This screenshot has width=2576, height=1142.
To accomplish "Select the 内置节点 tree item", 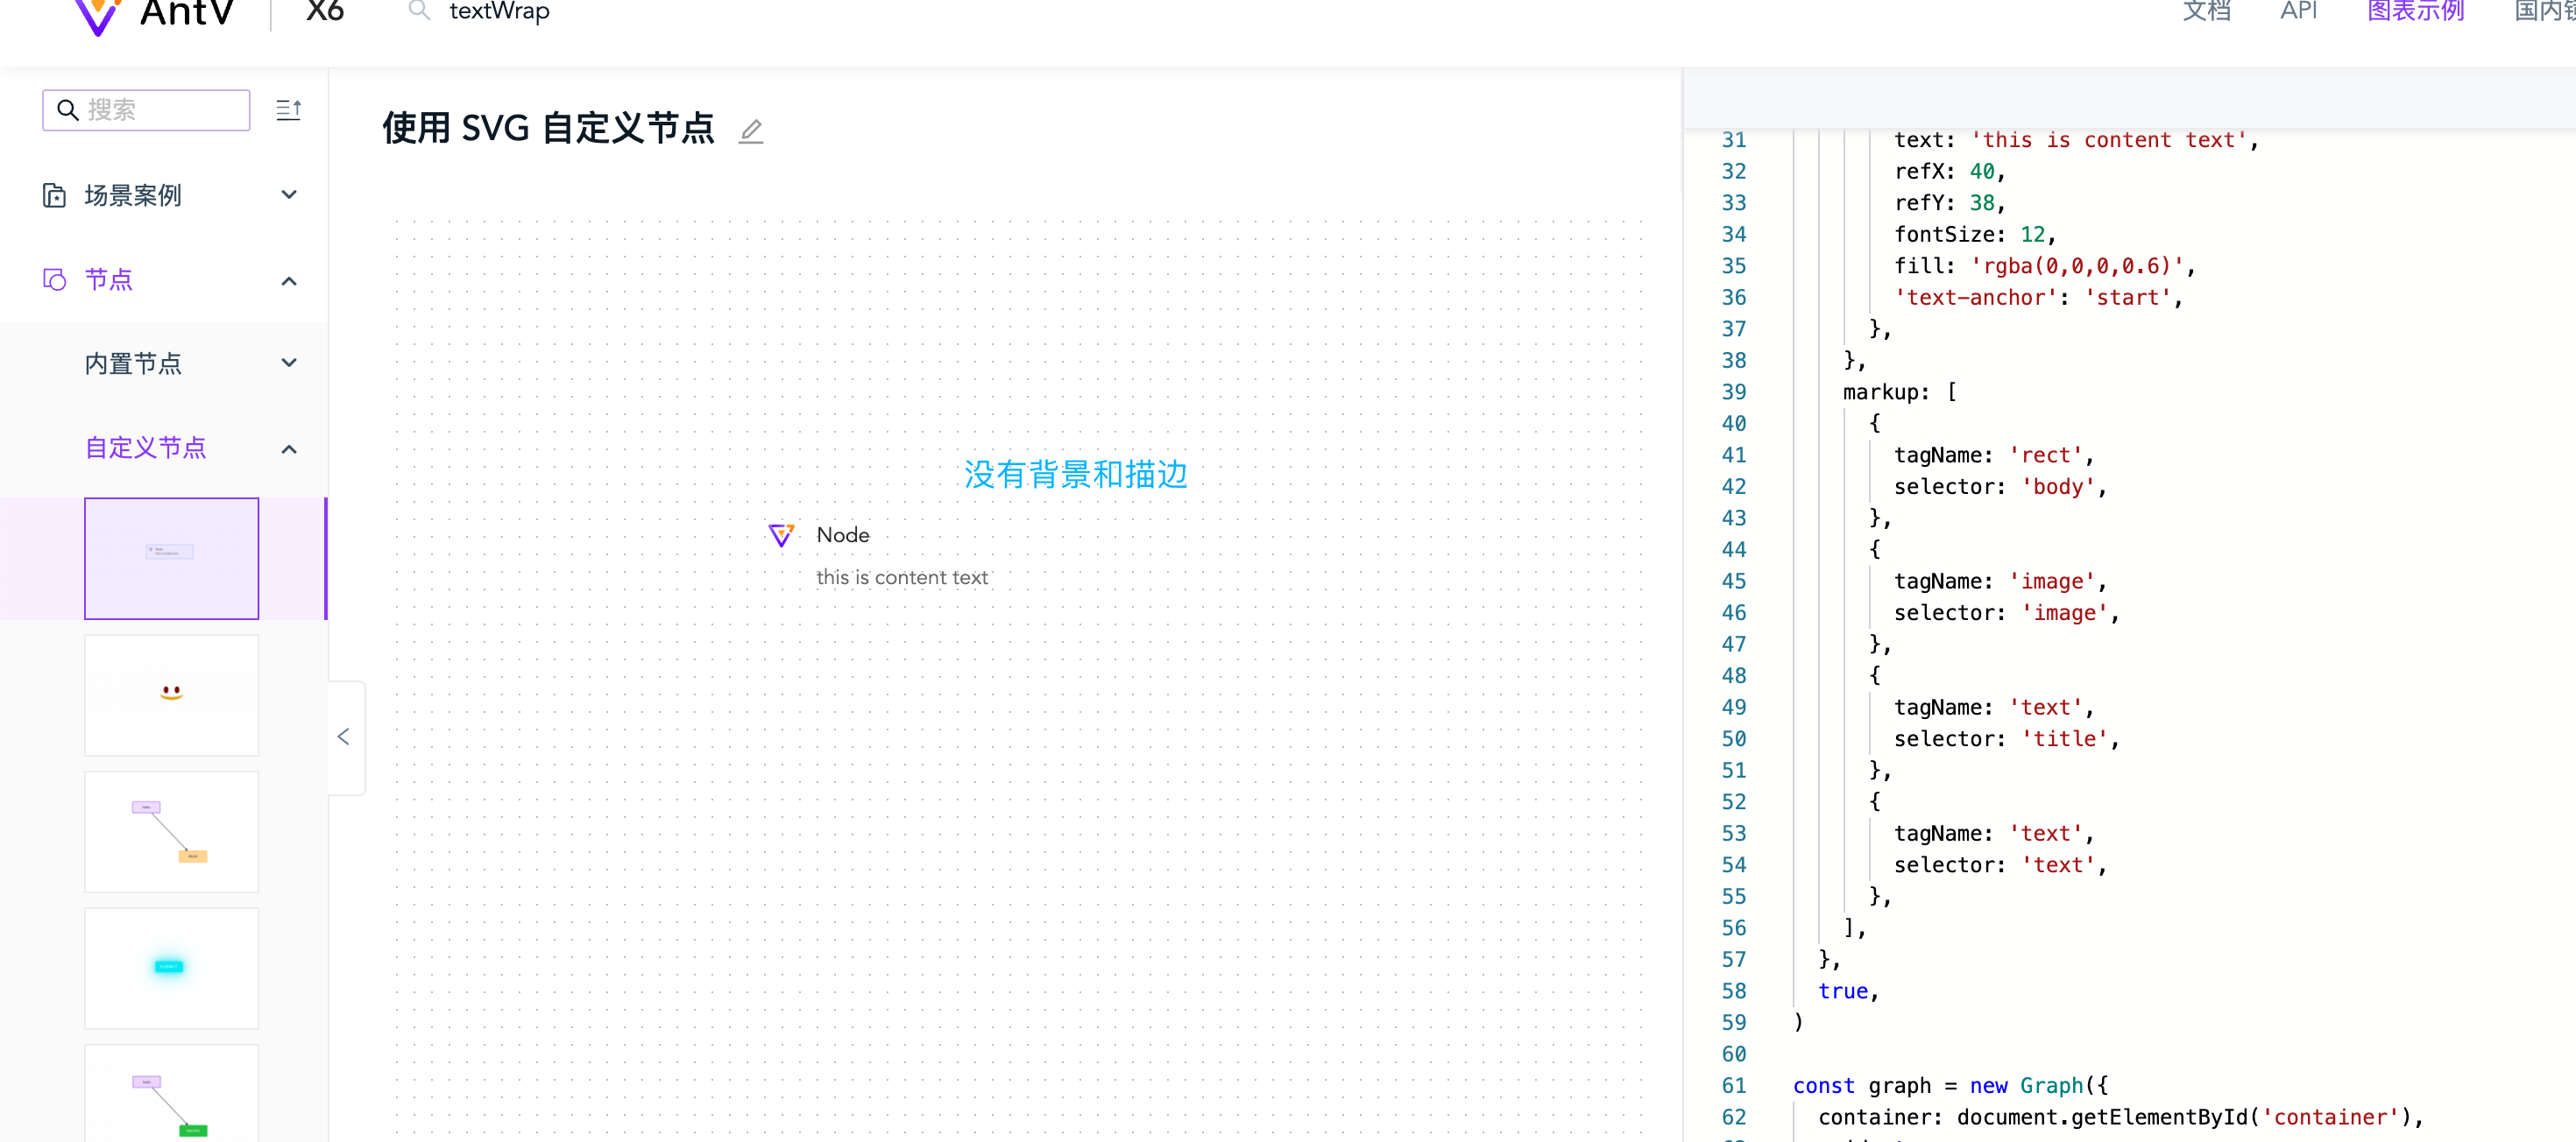I will point(164,363).
